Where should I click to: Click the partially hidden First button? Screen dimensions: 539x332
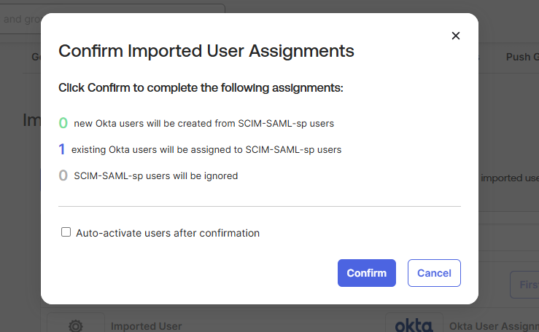coord(525,285)
